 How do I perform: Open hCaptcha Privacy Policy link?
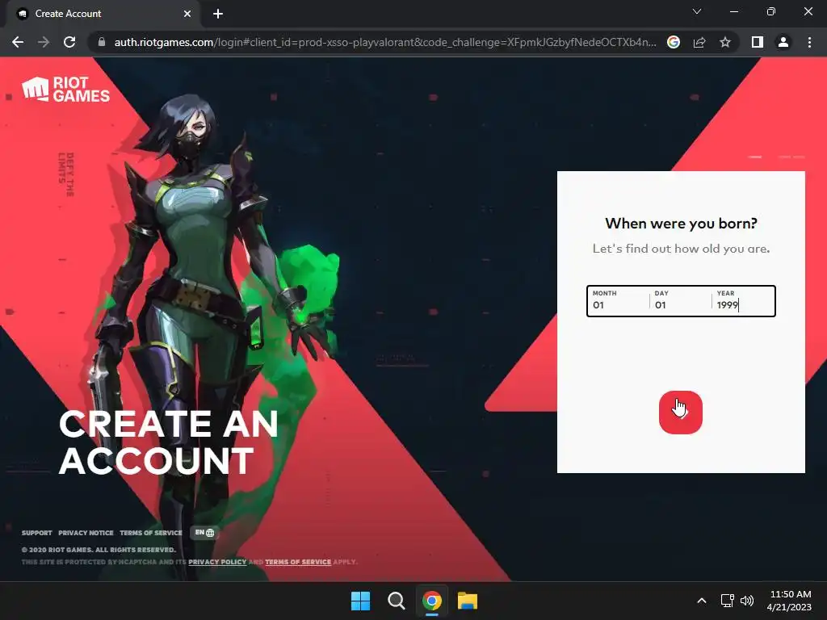(217, 562)
